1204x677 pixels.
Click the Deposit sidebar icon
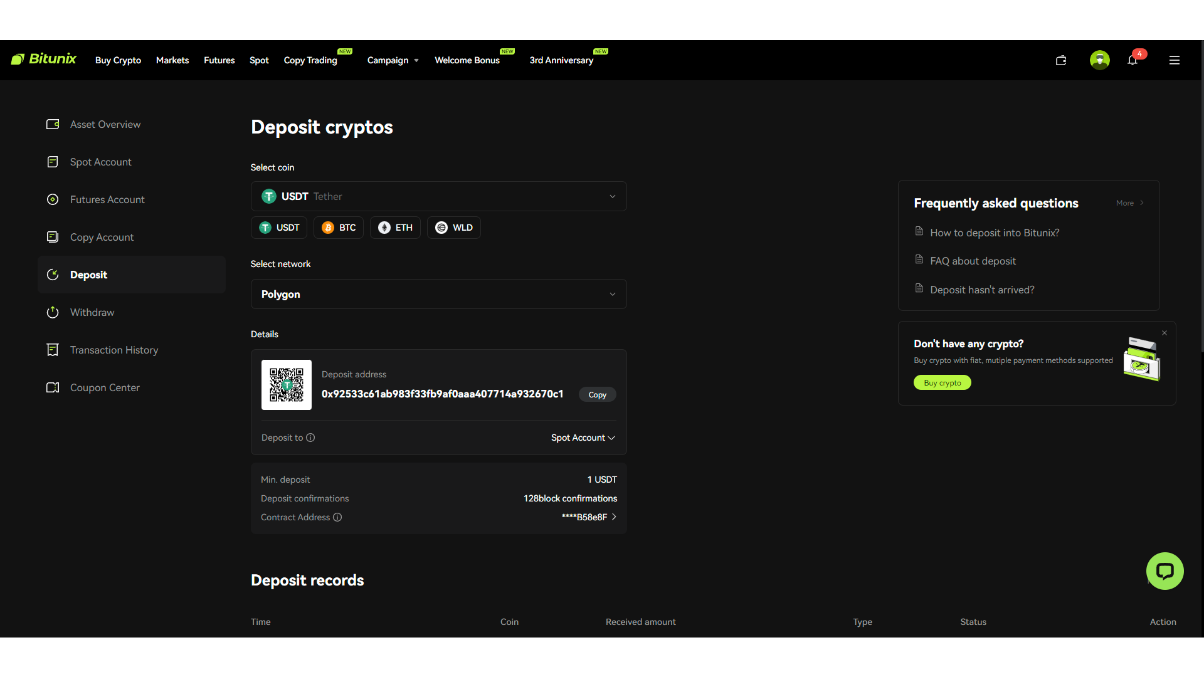[x=53, y=275]
